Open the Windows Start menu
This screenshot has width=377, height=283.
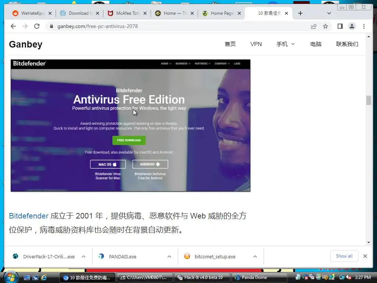pos(10,277)
